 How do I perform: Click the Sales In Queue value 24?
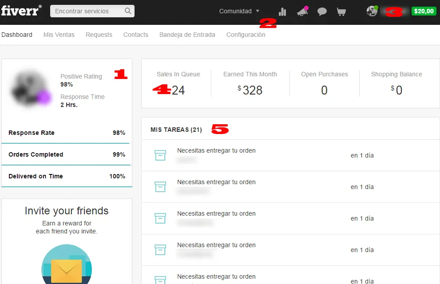tap(178, 90)
